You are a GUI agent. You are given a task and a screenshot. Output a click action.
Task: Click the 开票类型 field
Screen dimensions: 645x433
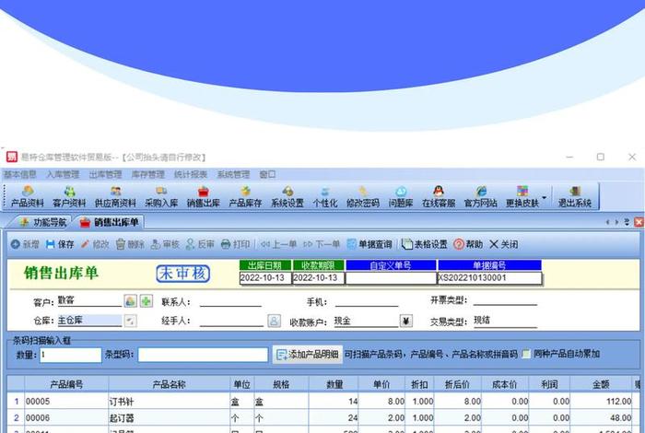tap(505, 300)
